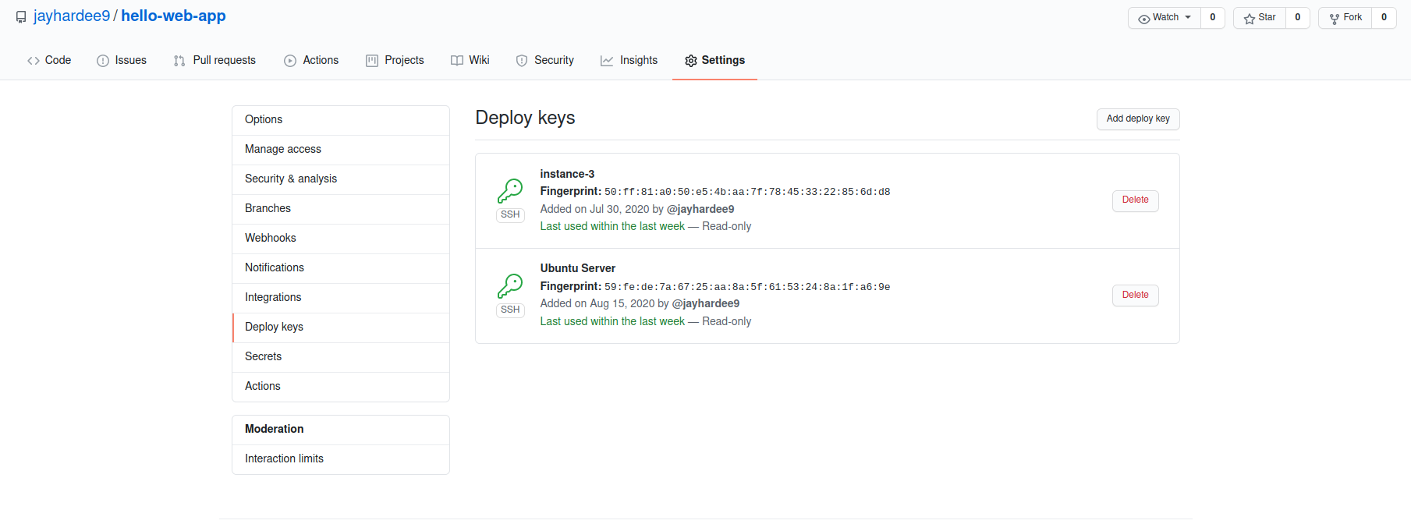
Task: Open the hello-web-app repository link
Action: [173, 16]
